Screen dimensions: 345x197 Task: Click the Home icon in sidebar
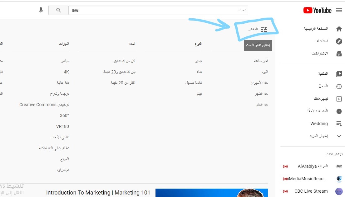[339, 29]
